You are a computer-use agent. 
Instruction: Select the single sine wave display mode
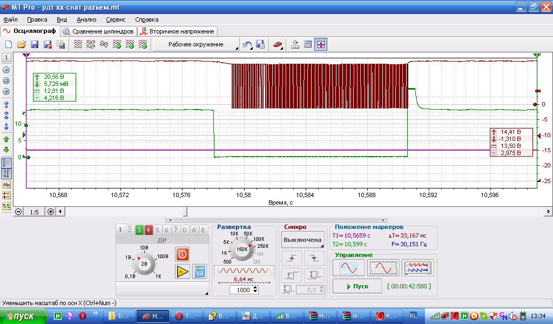[349, 268]
